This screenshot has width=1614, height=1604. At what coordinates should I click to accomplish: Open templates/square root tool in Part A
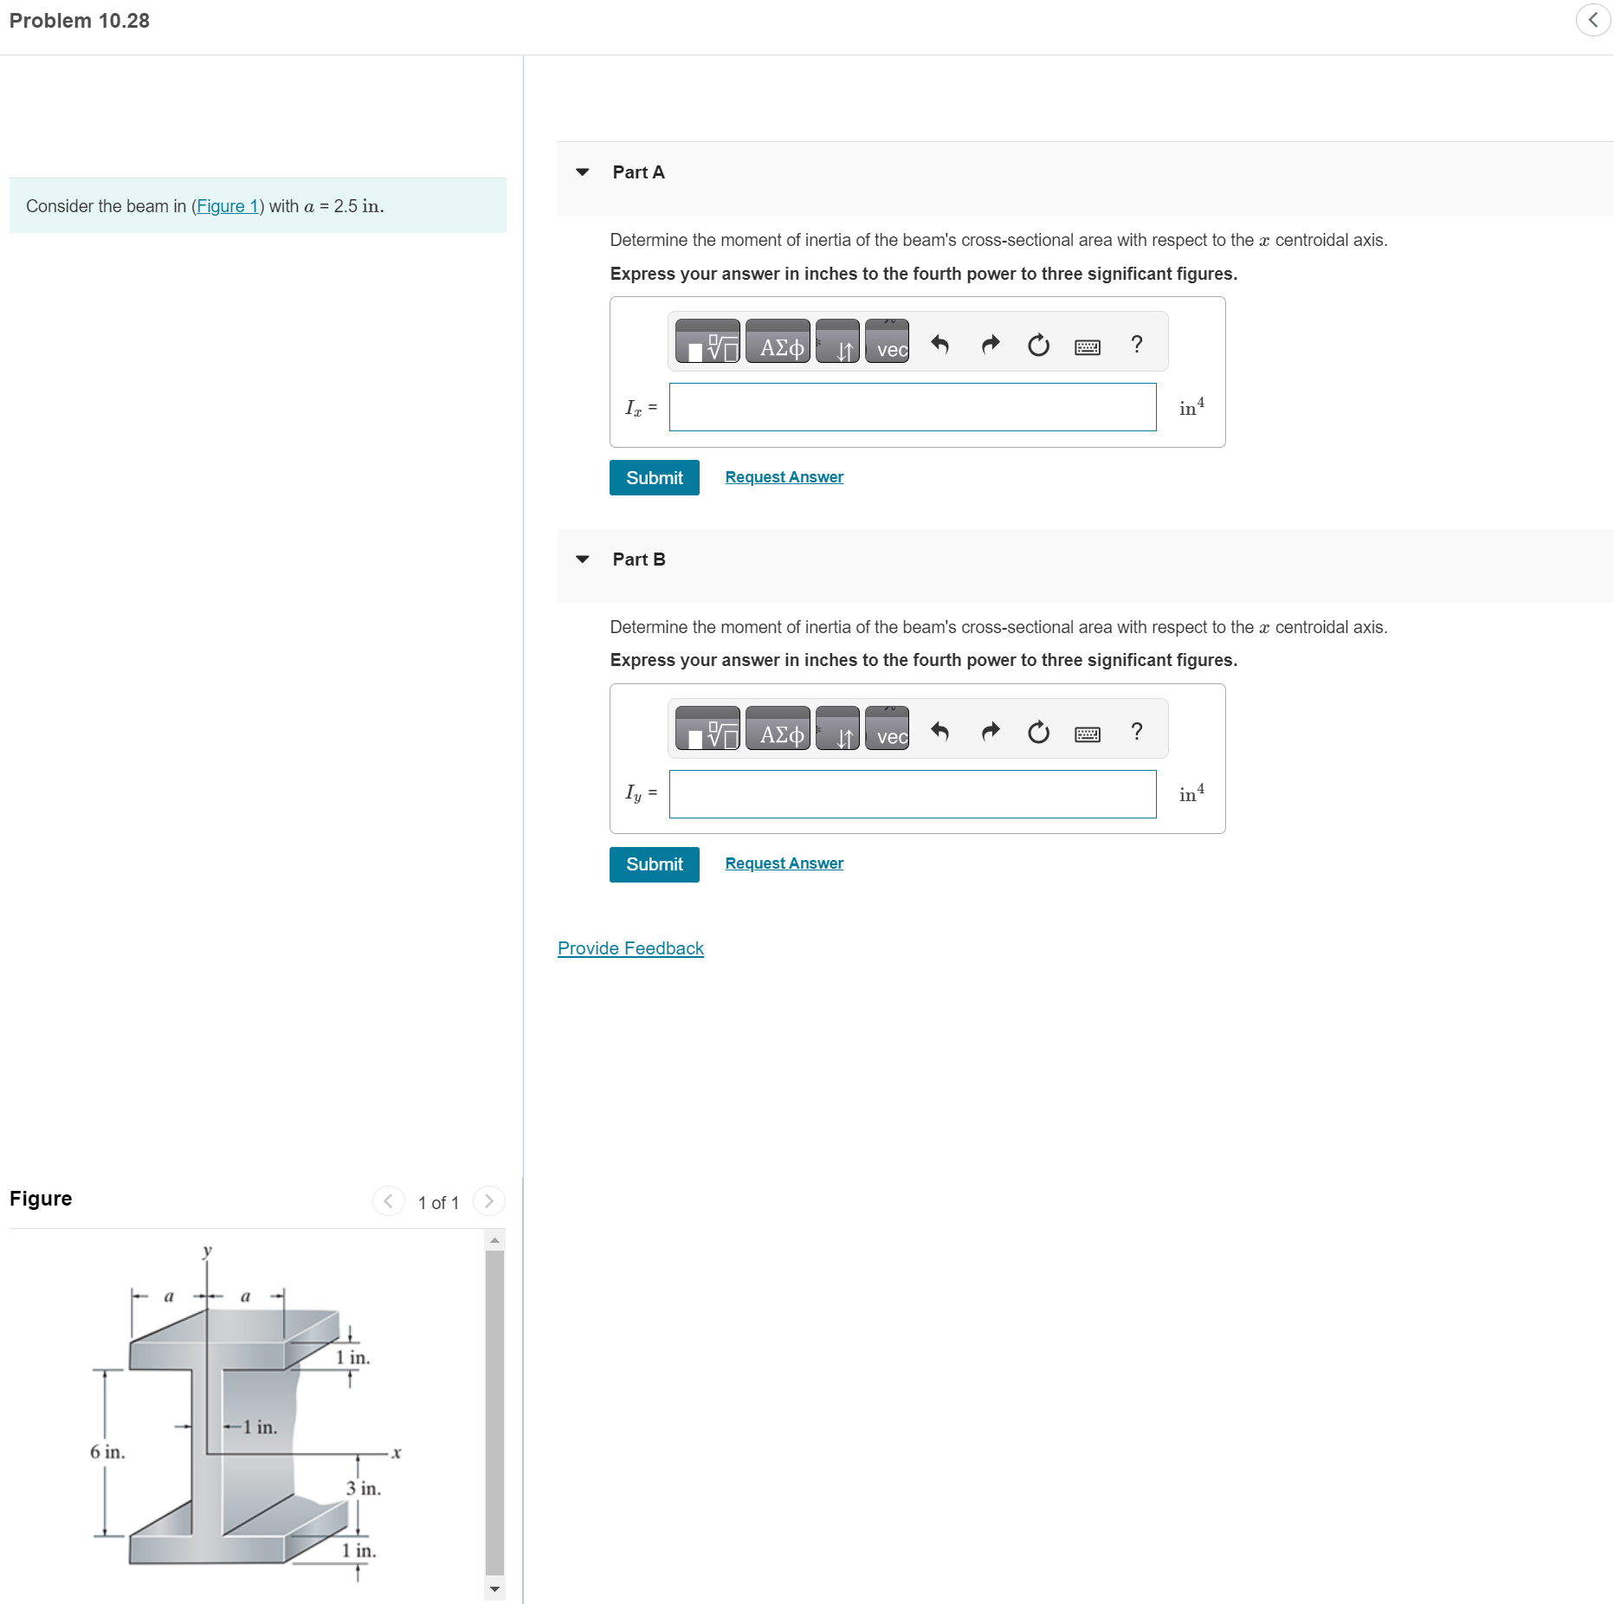tap(707, 341)
